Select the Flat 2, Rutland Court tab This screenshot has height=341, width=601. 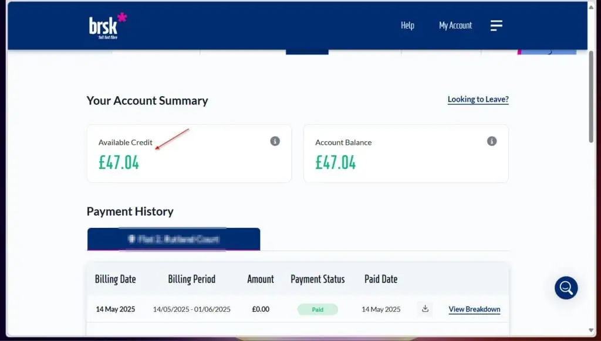pos(174,238)
